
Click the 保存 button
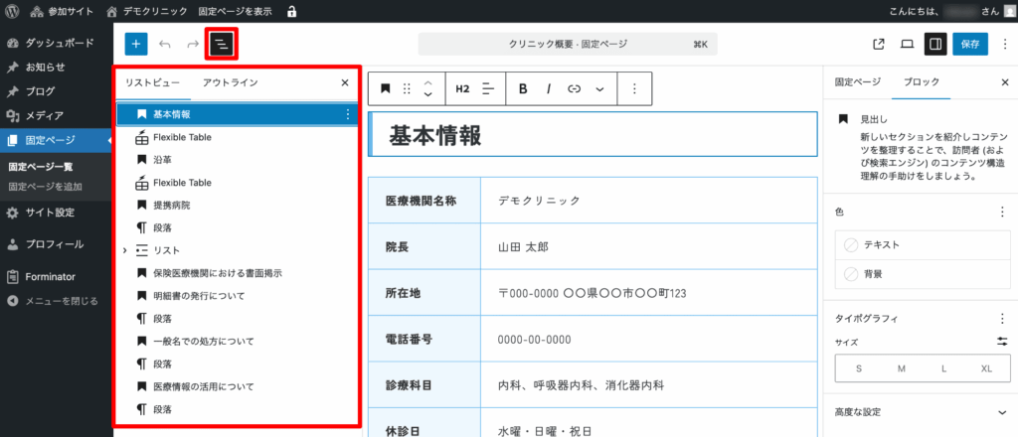click(x=970, y=44)
